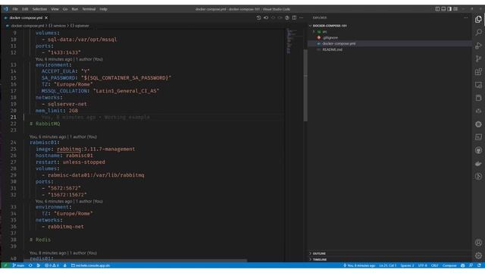Click CRLF end of line setting

click(x=434, y=265)
